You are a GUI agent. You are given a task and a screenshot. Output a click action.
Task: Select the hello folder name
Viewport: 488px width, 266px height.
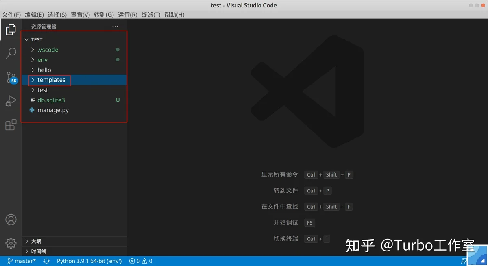44,70
